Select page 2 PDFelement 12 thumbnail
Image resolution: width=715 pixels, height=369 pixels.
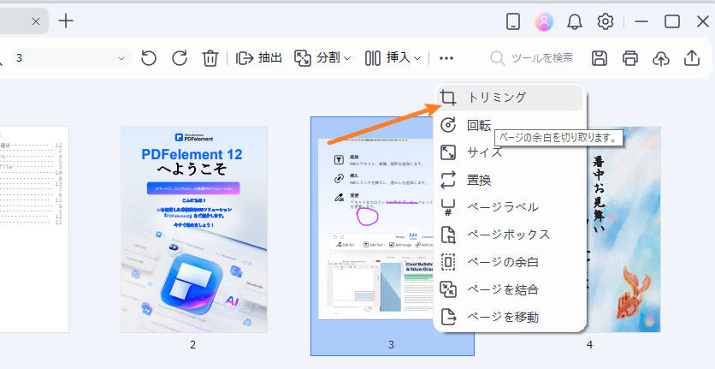[x=194, y=229]
